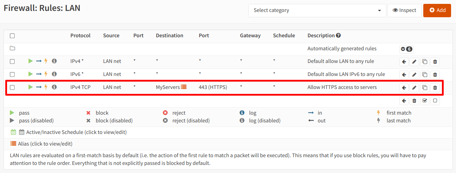Screen dimensions: 456x173
Task: Expand the automatically generated rules (6)
Action: [406, 49]
